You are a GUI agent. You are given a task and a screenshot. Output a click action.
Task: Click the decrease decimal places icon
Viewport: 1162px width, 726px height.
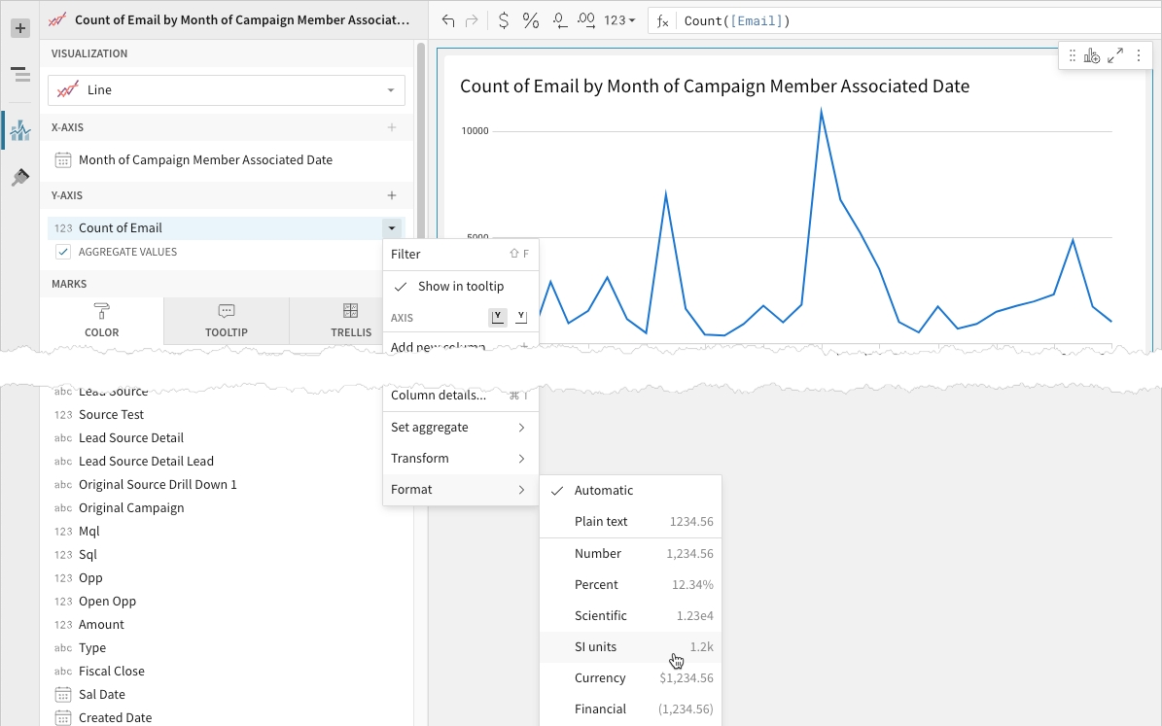click(x=559, y=20)
